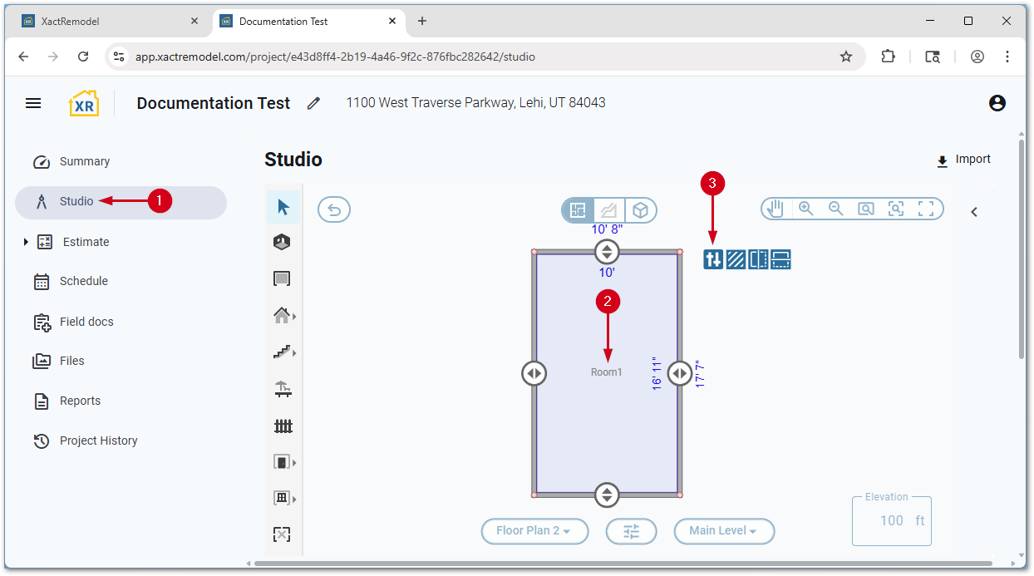Enter fullscreen view of the canvas
The height and width of the screenshot is (576, 1034).
pyautogui.click(x=926, y=209)
